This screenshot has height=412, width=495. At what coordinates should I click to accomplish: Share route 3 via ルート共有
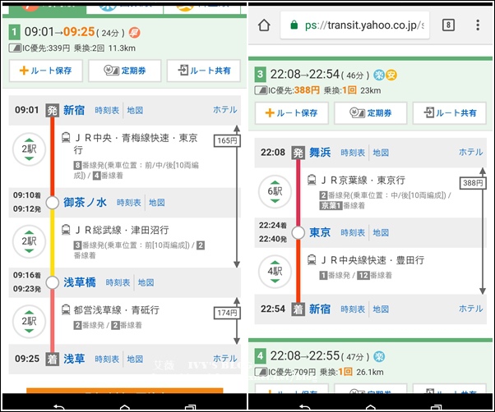coord(450,112)
